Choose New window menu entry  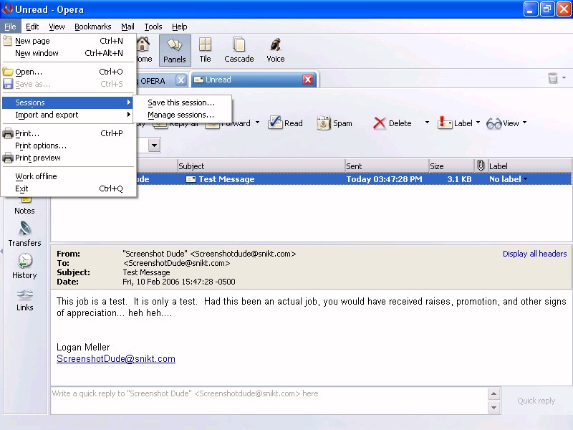[x=69, y=53]
